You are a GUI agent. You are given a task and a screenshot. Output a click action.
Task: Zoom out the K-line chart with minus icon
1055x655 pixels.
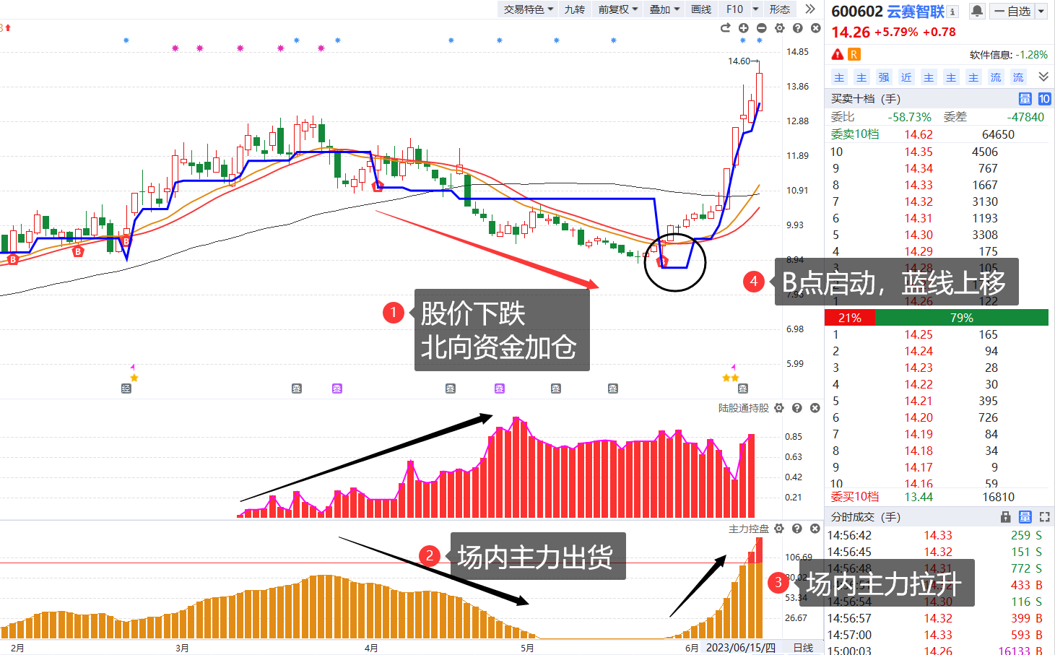pos(762,28)
